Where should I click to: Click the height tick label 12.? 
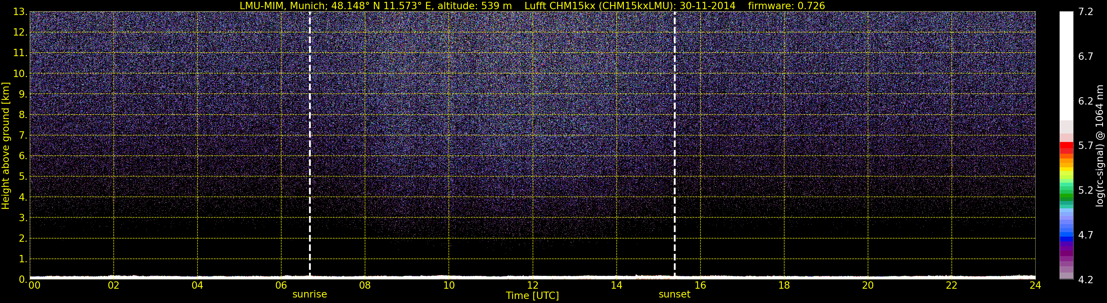20,32
